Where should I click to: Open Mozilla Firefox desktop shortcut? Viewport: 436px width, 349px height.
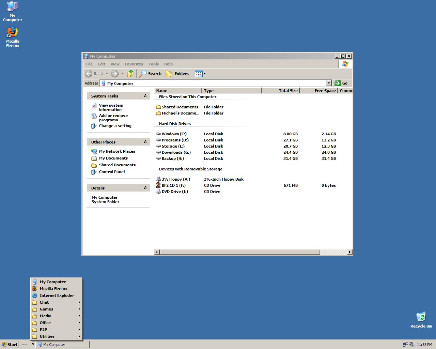13,32
